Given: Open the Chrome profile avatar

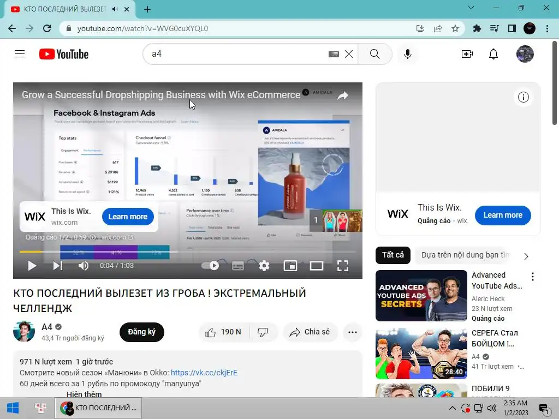Looking at the screenshot, I should pos(530,28).
